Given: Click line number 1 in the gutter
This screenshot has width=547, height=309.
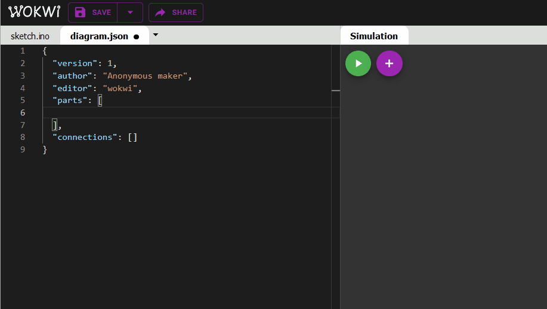Looking at the screenshot, I should pos(23,51).
